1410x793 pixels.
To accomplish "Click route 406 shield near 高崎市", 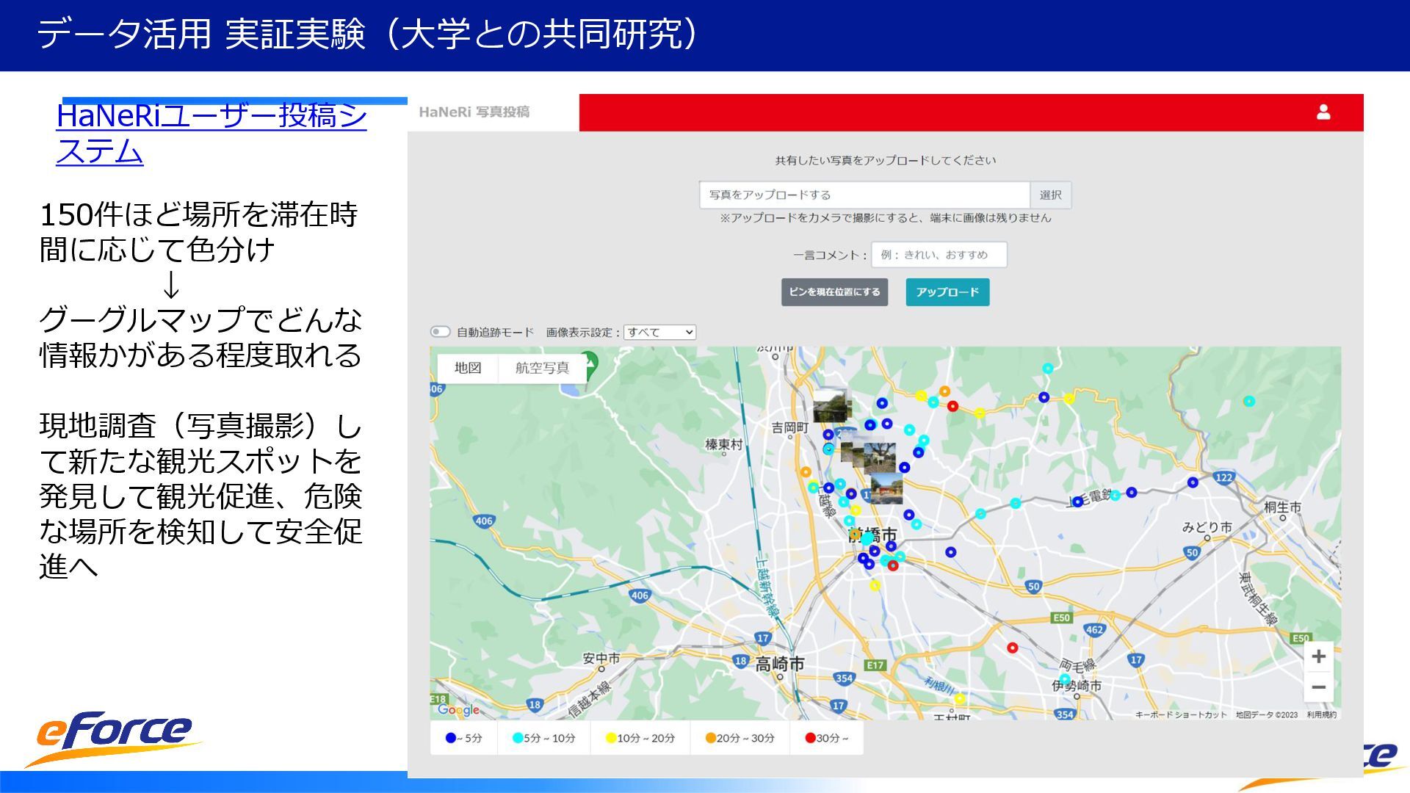I will coord(640,595).
